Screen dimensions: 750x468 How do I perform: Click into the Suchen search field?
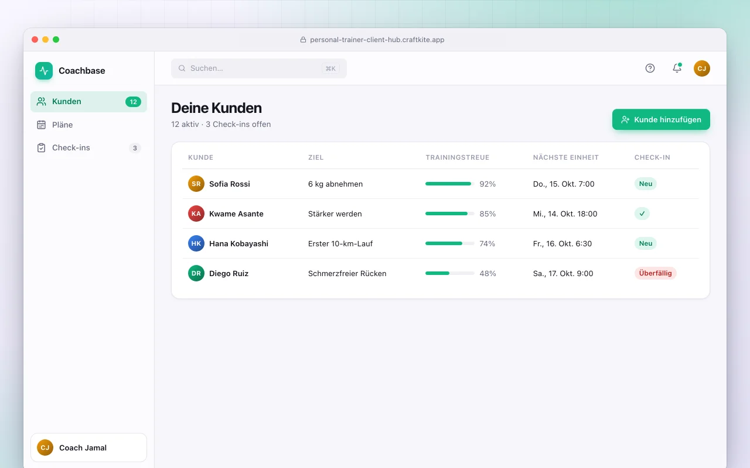click(x=259, y=68)
